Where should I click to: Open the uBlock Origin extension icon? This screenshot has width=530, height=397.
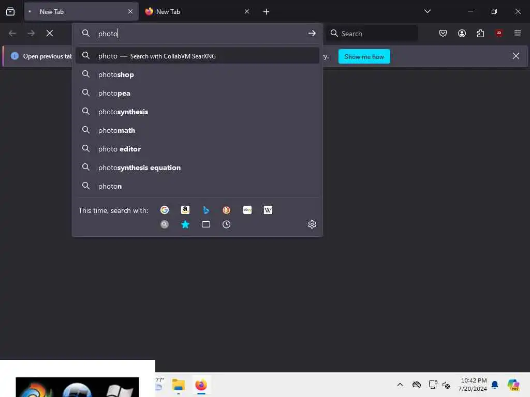(x=499, y=33)
